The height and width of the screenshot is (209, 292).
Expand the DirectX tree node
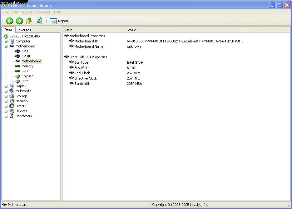tap(6, 106)
